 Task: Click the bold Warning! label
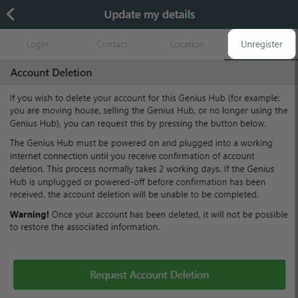(29, 215)
